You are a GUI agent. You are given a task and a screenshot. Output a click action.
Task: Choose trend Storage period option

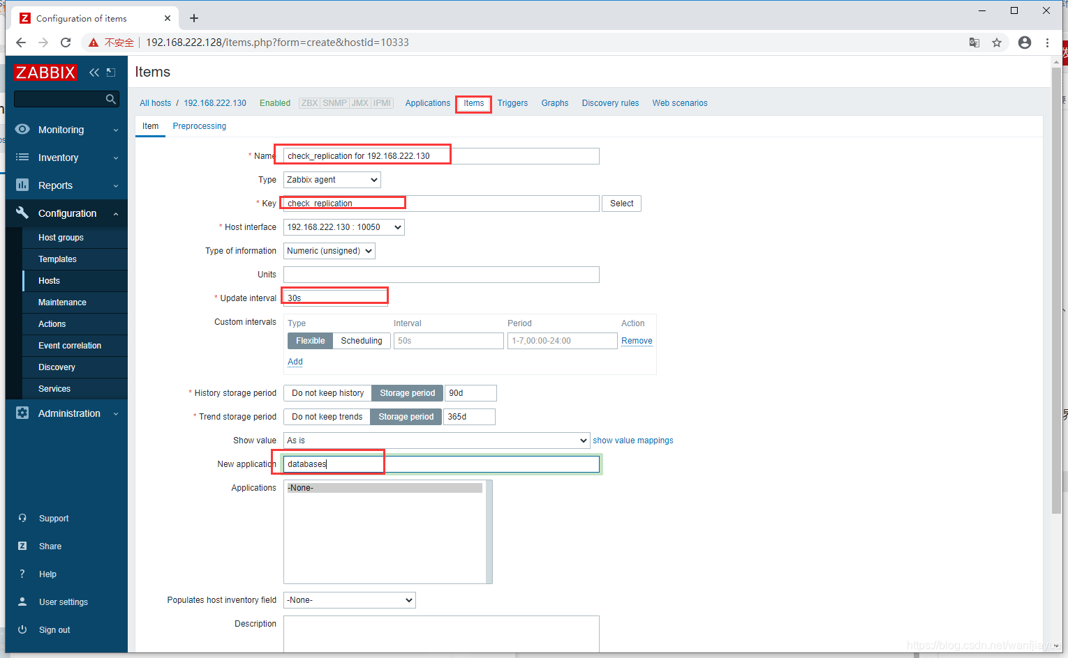[x=406, y=417]
